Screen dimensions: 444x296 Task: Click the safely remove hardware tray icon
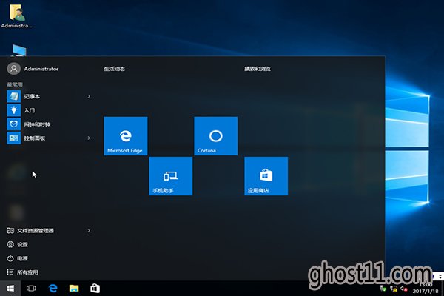tap(383, 289)
